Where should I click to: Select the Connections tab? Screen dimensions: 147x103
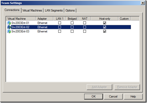point(12,10)
